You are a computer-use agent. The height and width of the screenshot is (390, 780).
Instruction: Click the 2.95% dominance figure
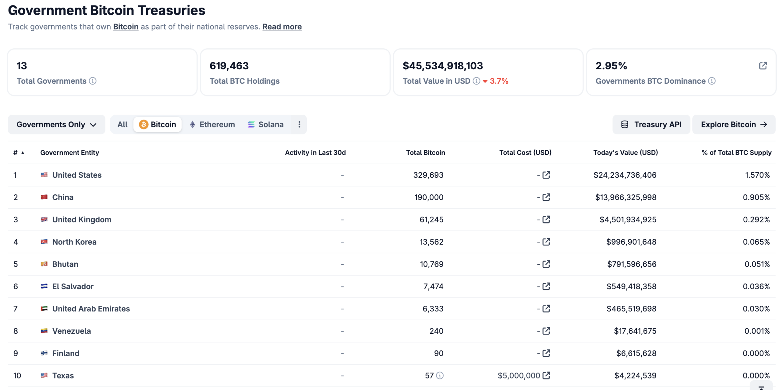(x=611, y=66)
